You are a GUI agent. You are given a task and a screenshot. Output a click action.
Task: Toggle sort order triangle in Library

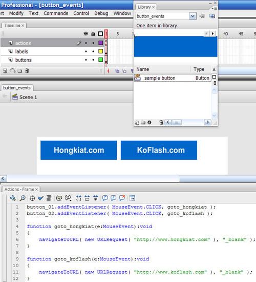[x=214, y=69]
